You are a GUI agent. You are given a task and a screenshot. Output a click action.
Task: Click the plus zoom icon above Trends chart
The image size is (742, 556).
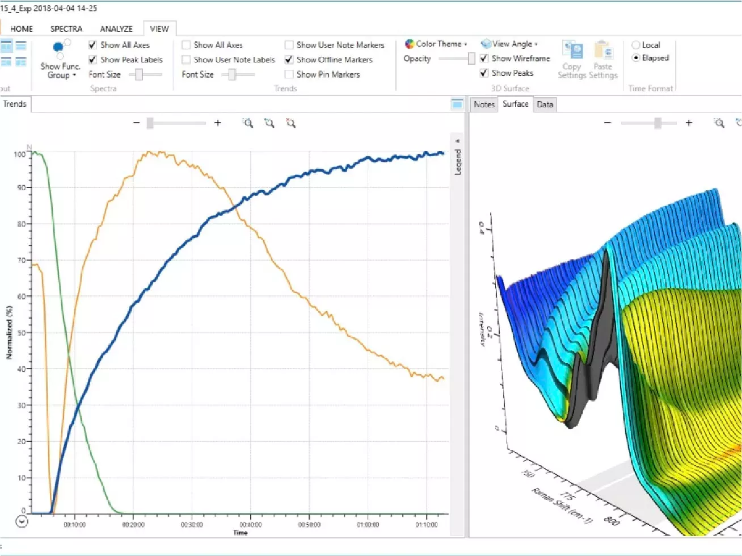[x=217, y=123]
